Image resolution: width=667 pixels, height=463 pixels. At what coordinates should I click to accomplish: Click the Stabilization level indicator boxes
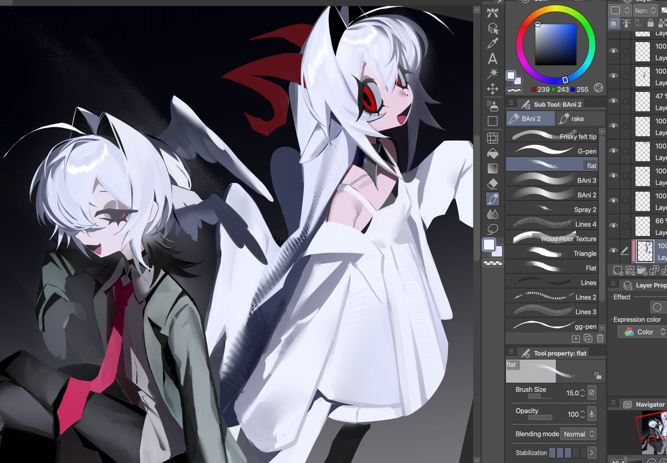point(567,453)
